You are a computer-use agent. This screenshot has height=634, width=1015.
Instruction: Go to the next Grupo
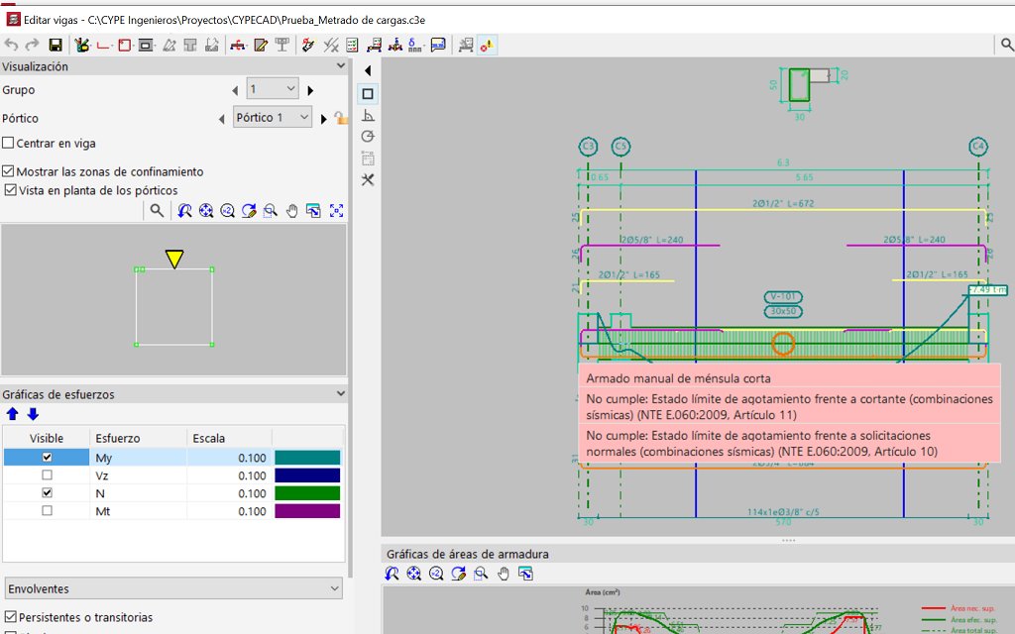pyautogui.click(x=310, y=90)
